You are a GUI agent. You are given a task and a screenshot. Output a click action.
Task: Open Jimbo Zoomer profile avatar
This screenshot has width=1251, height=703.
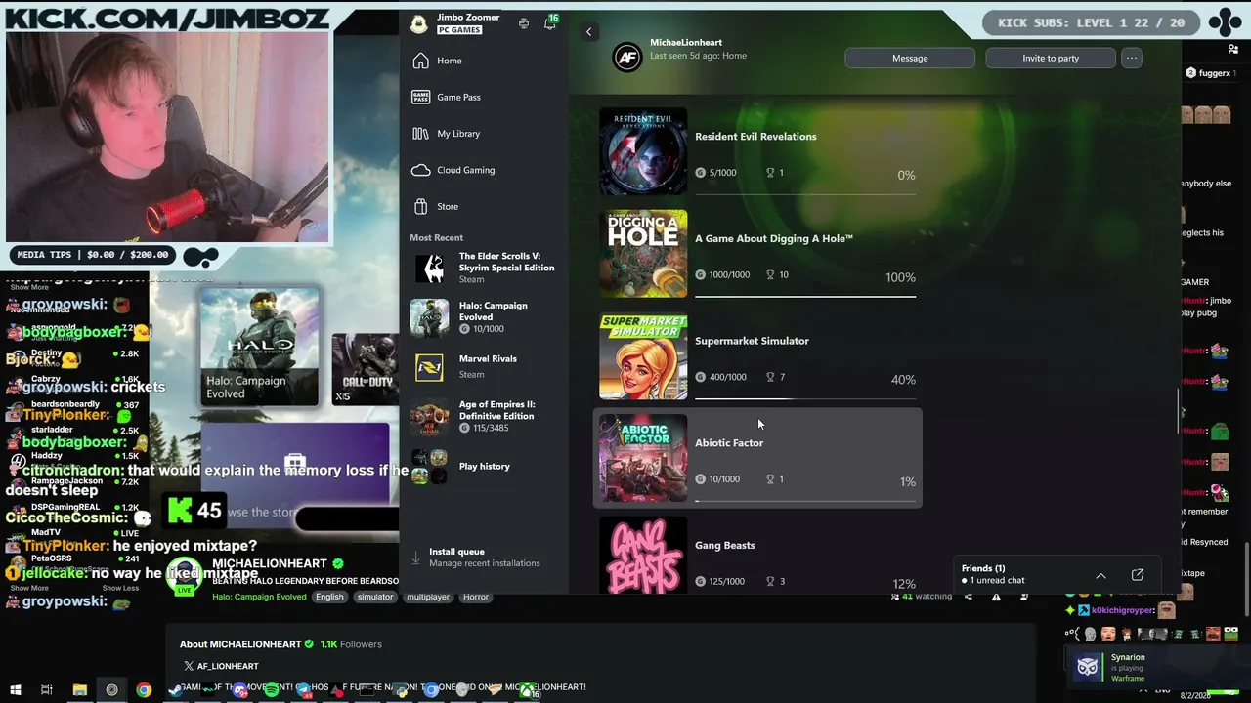click(x=418, y=23)
